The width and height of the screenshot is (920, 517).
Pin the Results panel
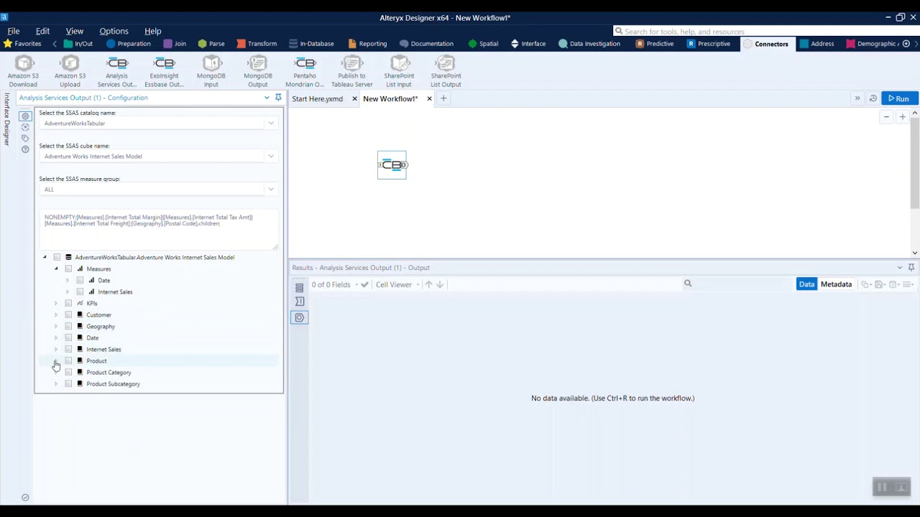tap(911, 267)
